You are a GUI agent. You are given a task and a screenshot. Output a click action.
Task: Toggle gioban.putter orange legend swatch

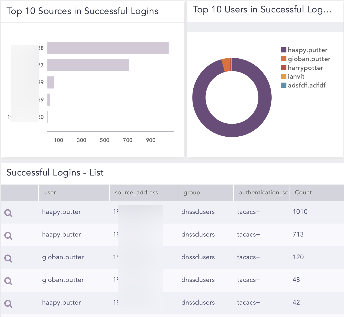point(284,59)
